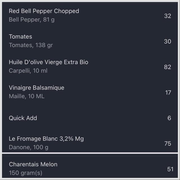Click the 17 calorie value for vinegar
Viewport: 180px width, 180px height.
click(x=168, y=93)
